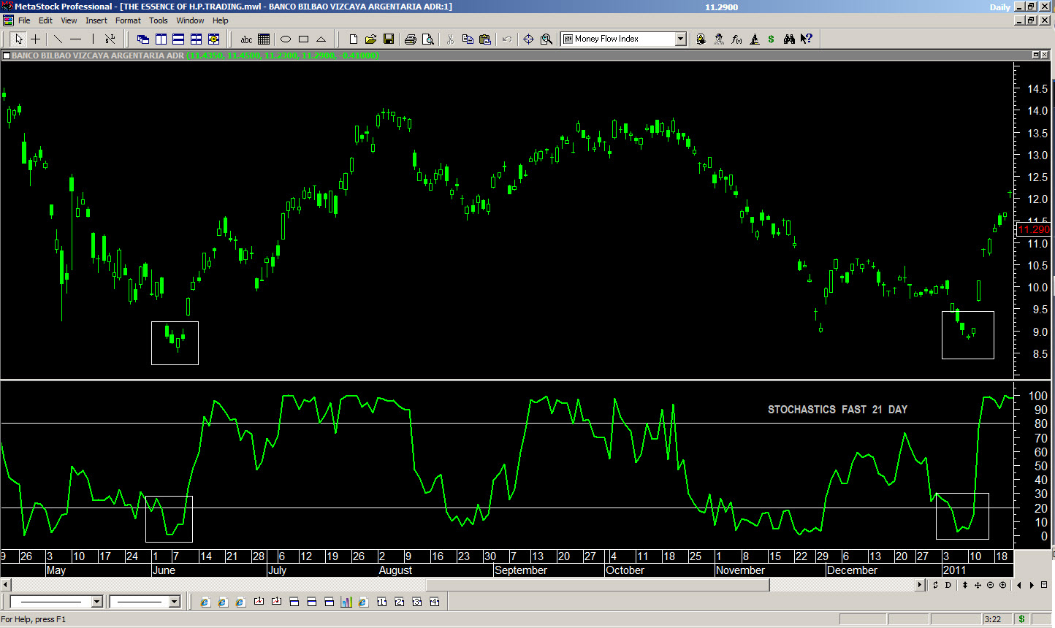Viewport: 1055px width, 628px height.
Task: Click the binoculars search icon
Action: [789, 39]
